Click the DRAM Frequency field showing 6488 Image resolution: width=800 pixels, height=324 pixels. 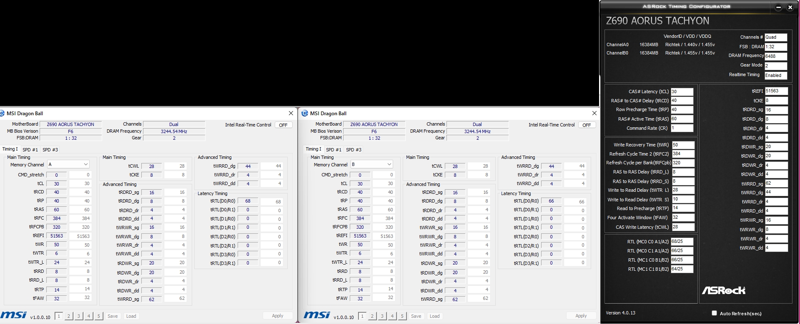[x=776, y=56]
